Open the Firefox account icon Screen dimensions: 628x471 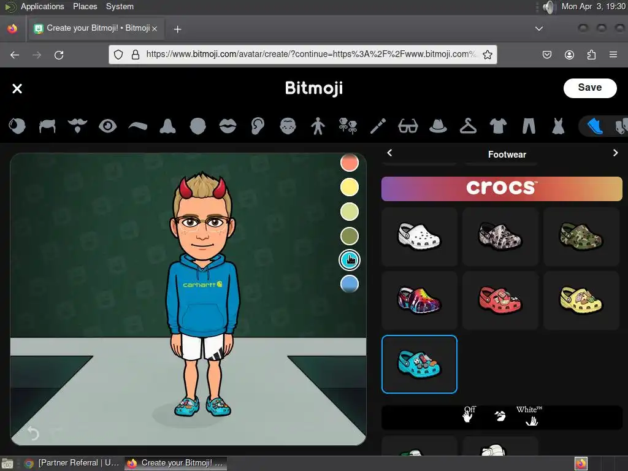tap(569, 55)
